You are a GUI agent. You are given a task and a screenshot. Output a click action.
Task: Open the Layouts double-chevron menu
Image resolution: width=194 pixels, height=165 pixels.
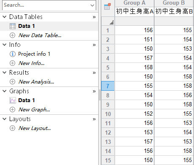[94, 119]
